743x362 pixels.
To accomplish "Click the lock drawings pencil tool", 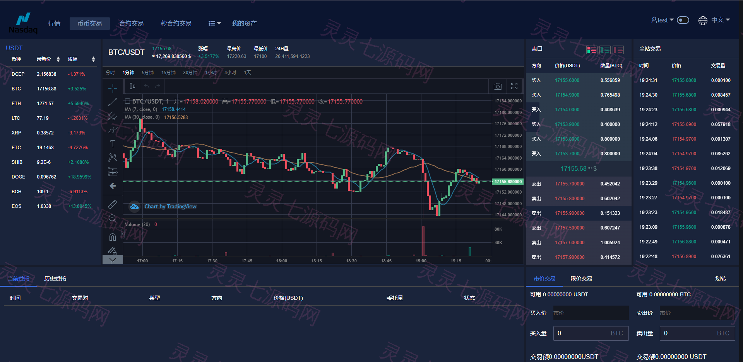I will tap(113, 250).
